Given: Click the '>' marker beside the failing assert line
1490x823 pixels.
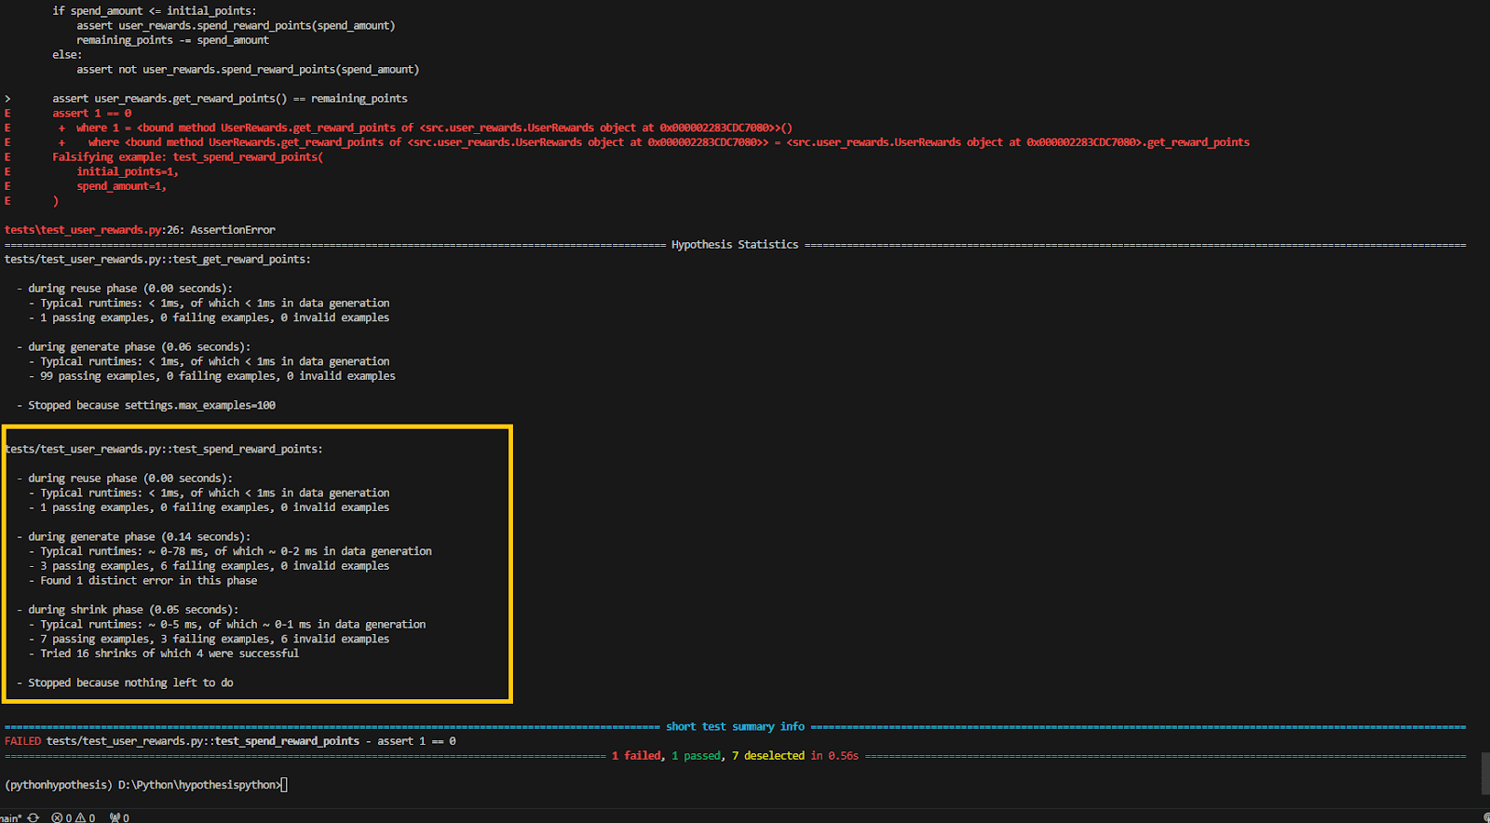Looking at the screenshot, I should tap(8, 99).
